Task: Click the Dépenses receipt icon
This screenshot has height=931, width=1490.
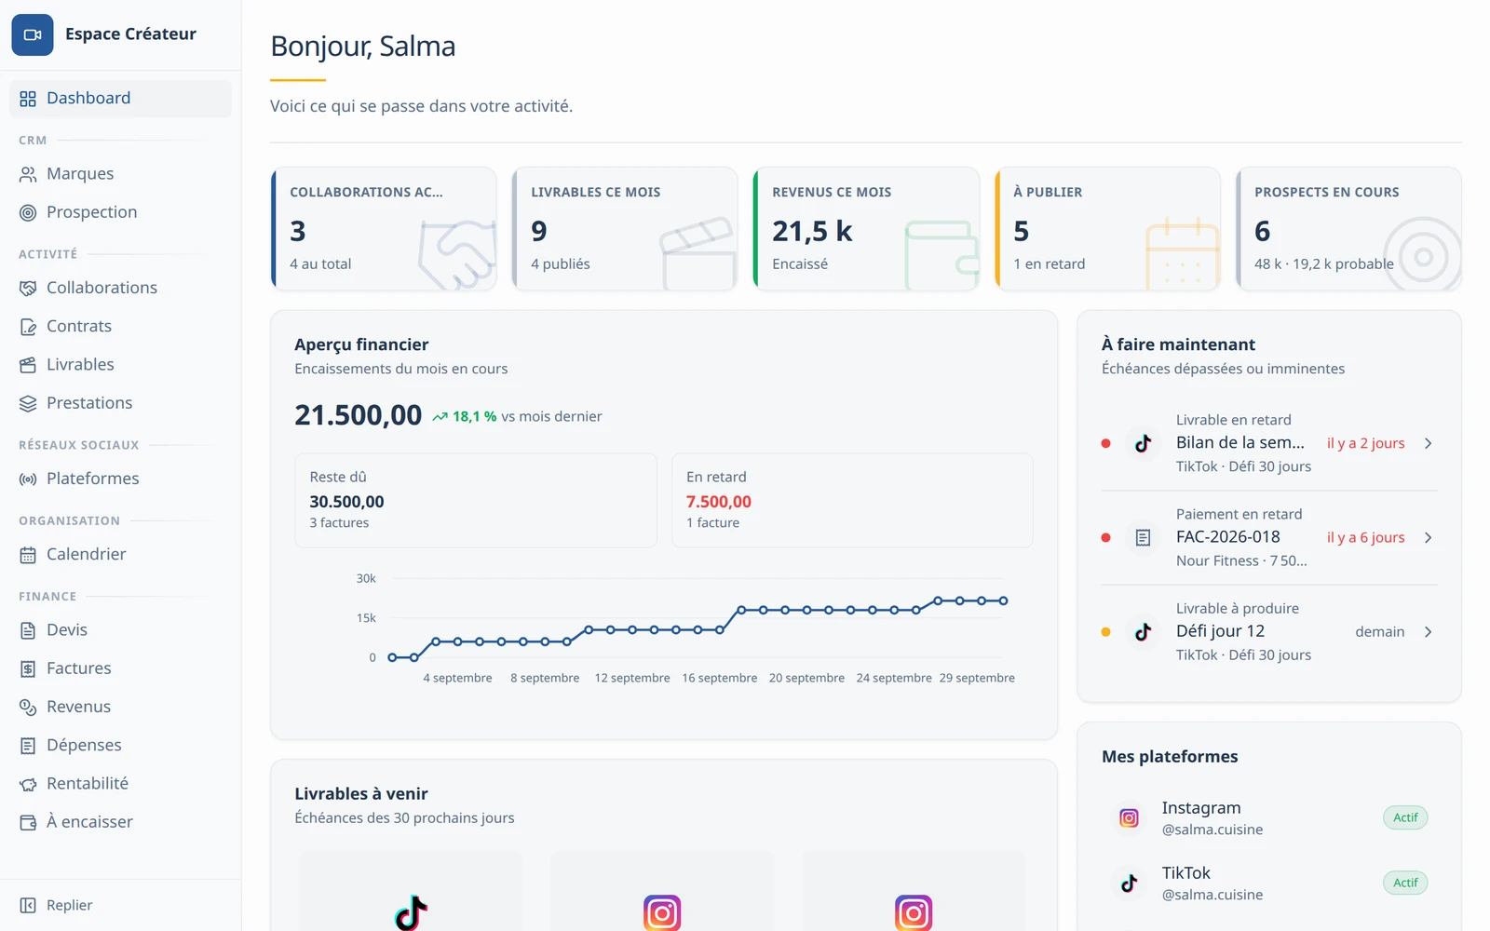Action: [28, 746]
